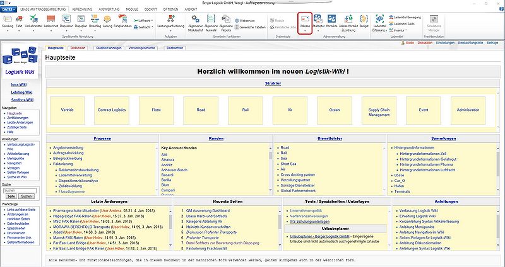Screen dimensions: 505x267
Task: Open the Ocean structure tile
Action: tap(335, 110)
